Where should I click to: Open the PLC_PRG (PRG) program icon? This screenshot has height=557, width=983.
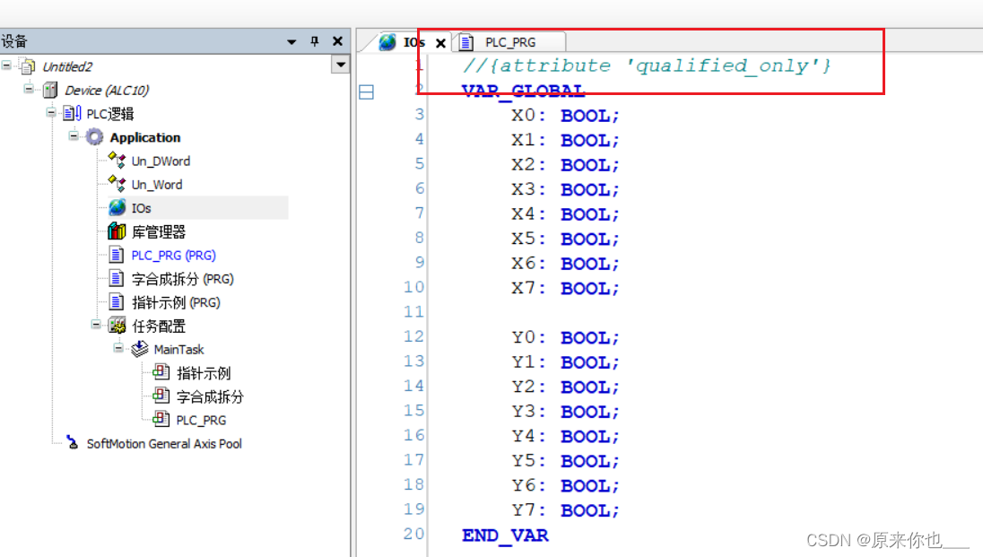(117, 255)
